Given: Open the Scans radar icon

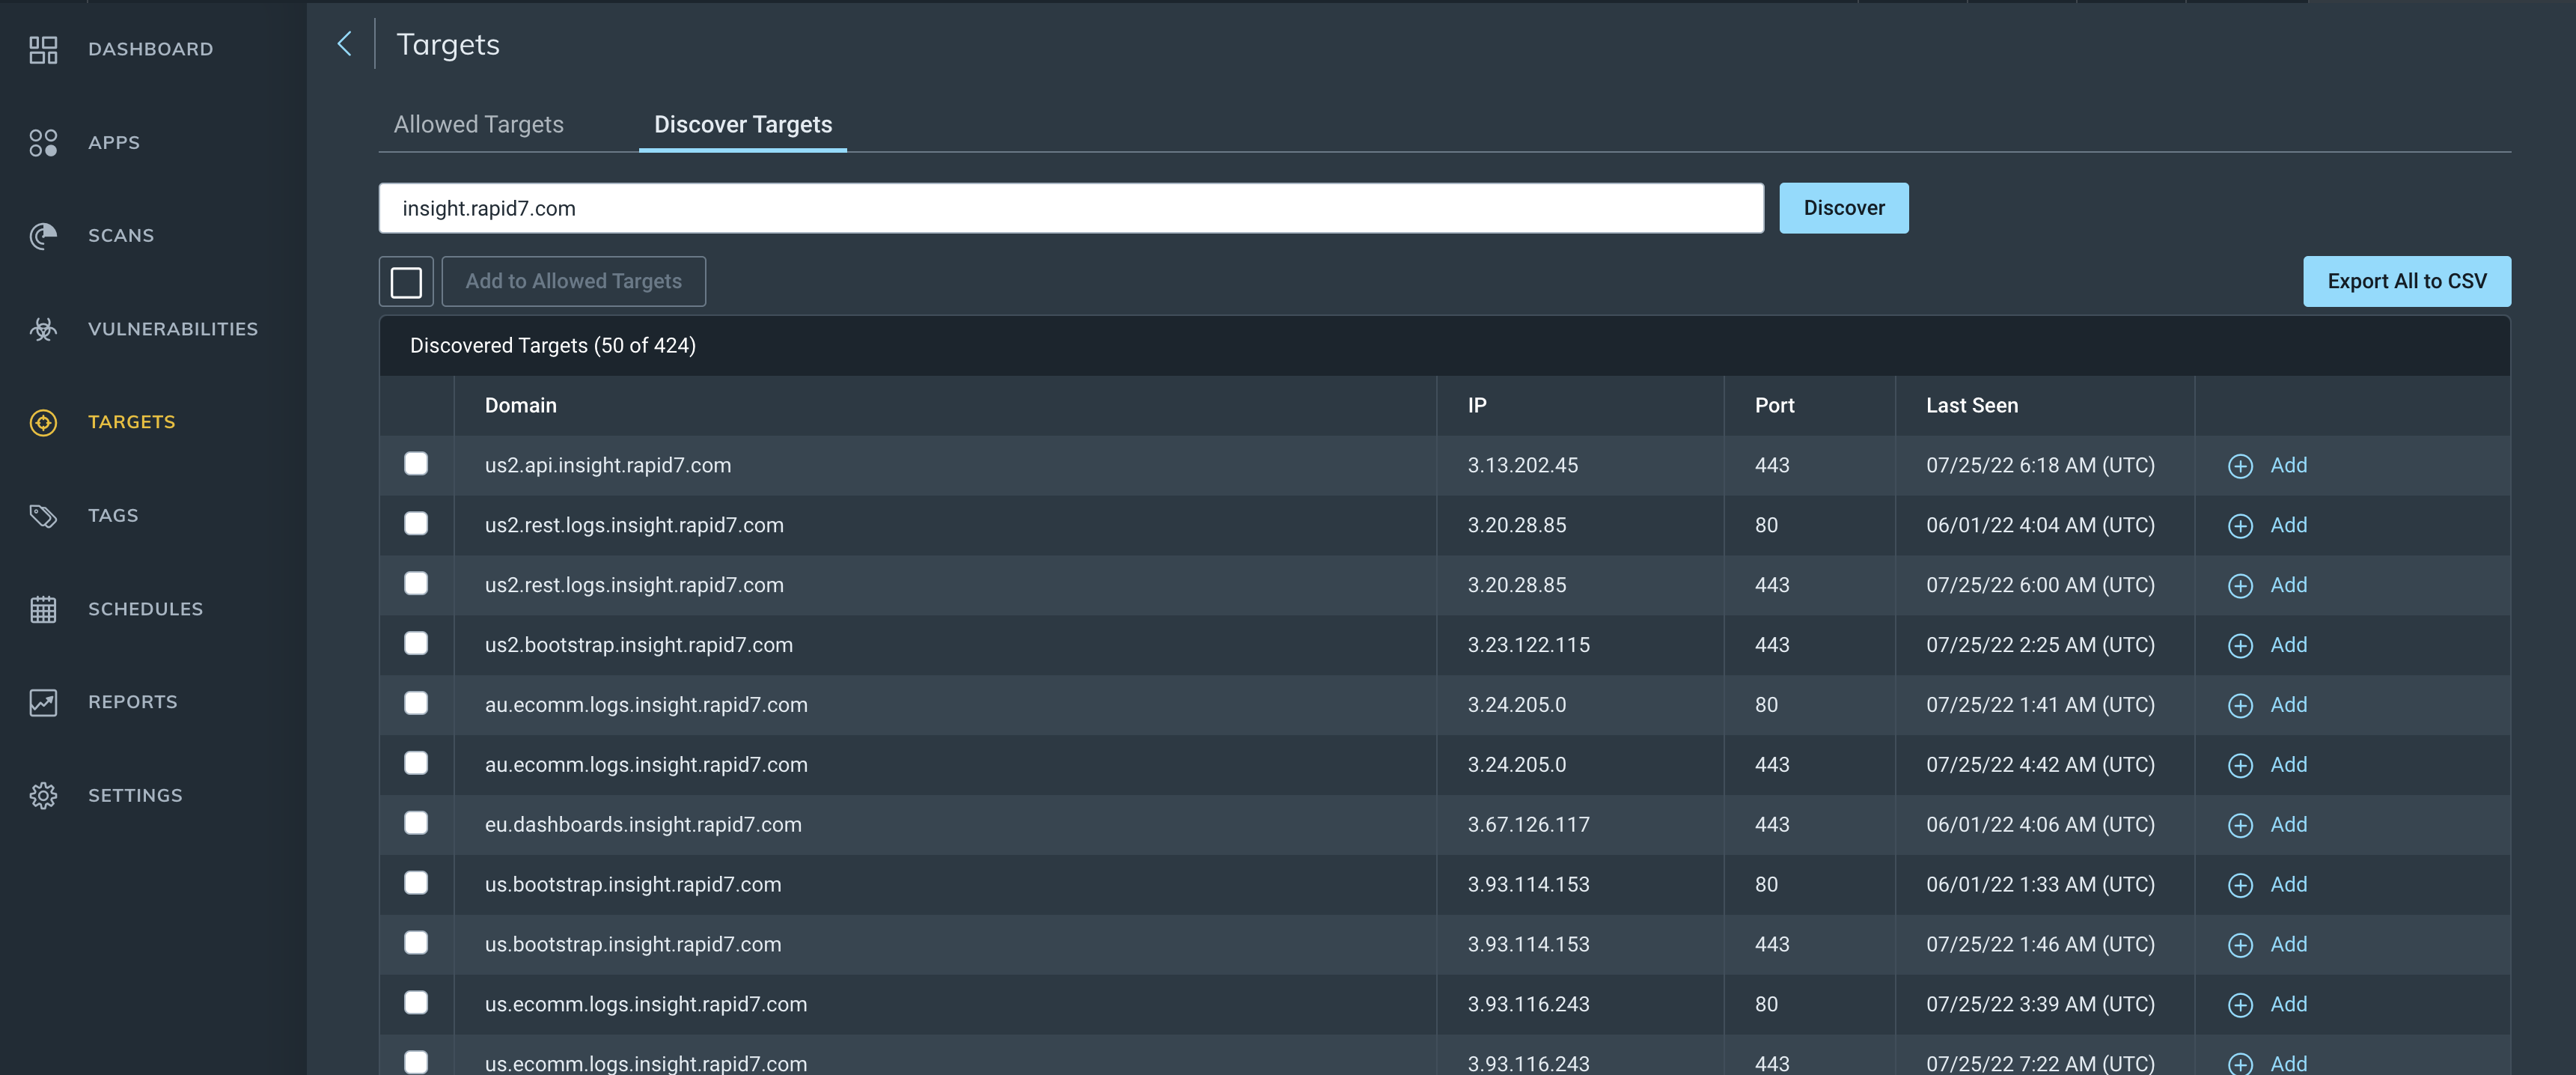Looking at the screenshot, I should tap(43, 236).
